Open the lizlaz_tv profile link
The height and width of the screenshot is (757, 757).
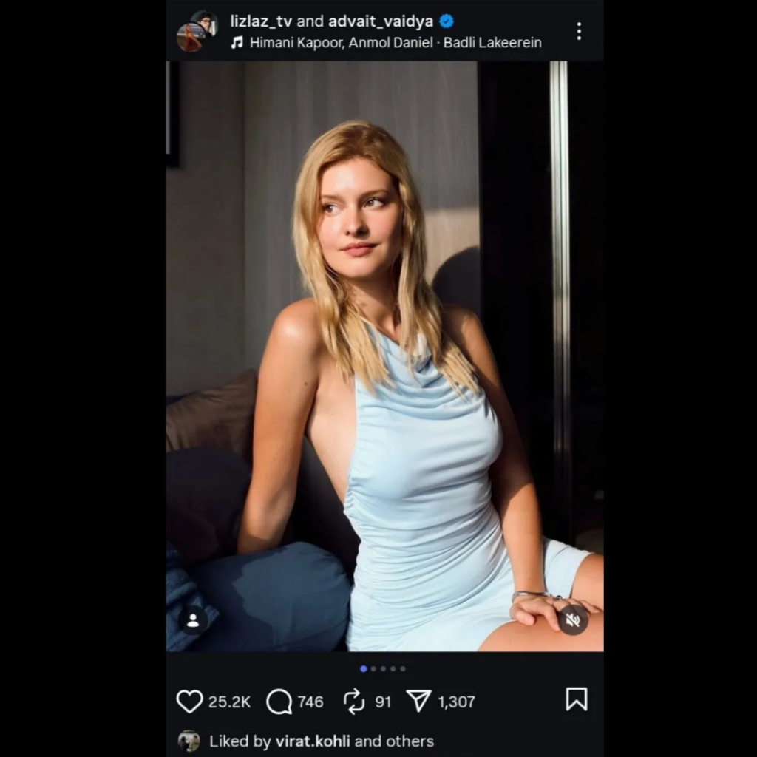click(261, 21)
